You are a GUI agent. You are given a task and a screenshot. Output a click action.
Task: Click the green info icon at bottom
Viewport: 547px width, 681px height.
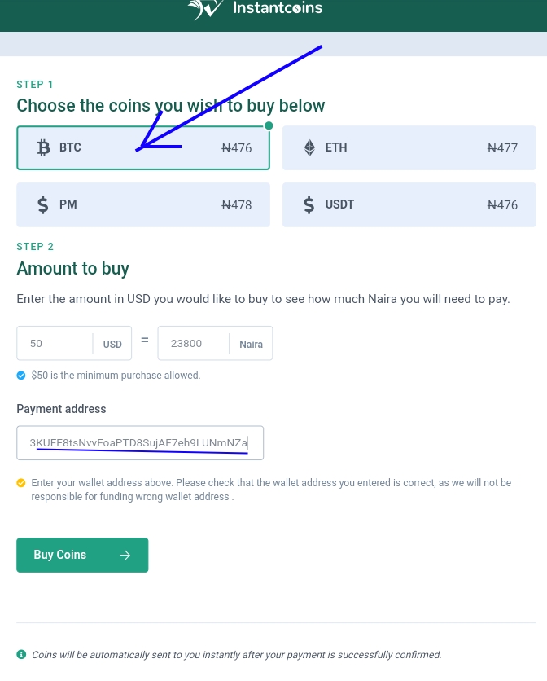[x=21, y=654]
